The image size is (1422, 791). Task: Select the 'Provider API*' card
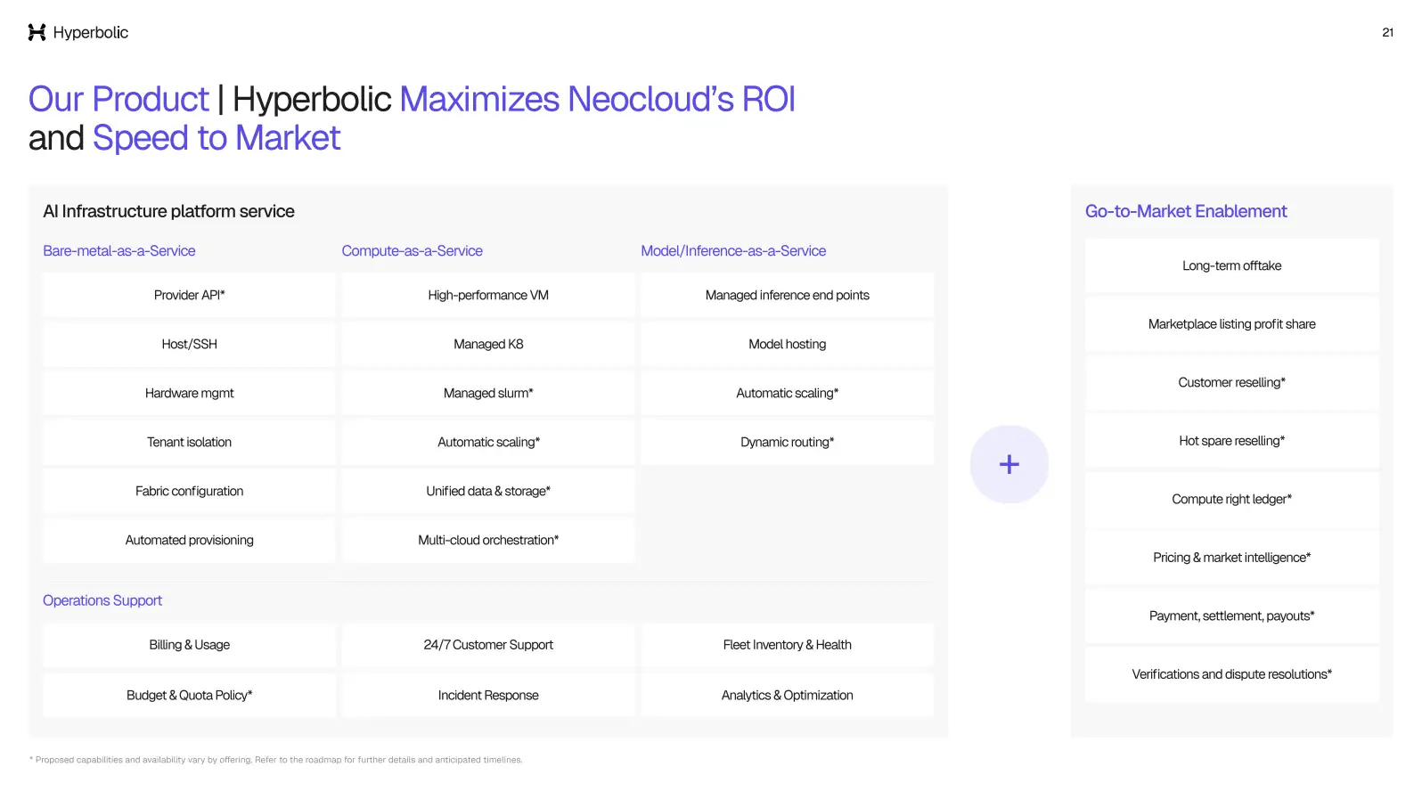[x=189, y=295]
